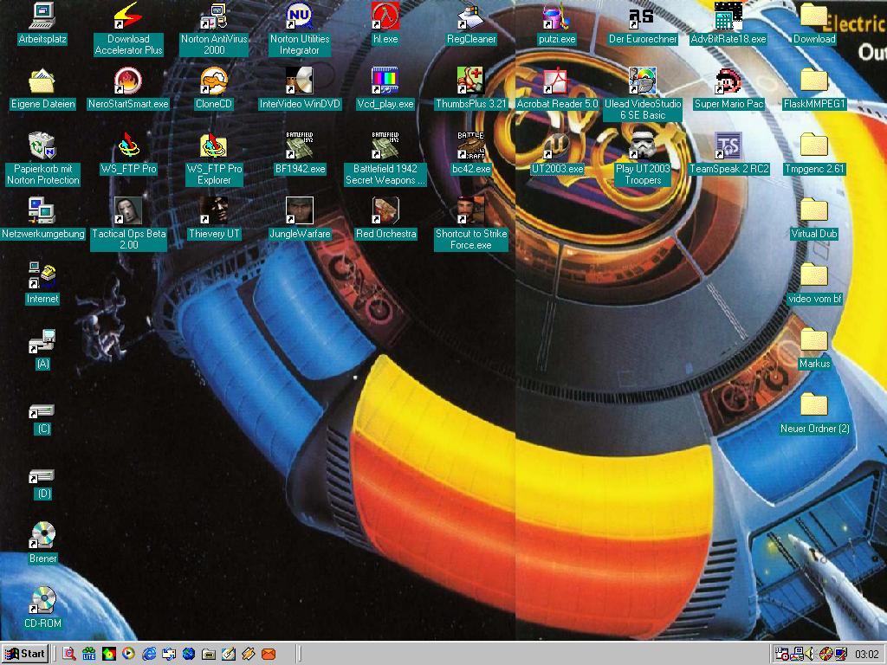The image size is (887, 665).
Task: Open video vom bf folder
Action: click(x=814, y=284)
